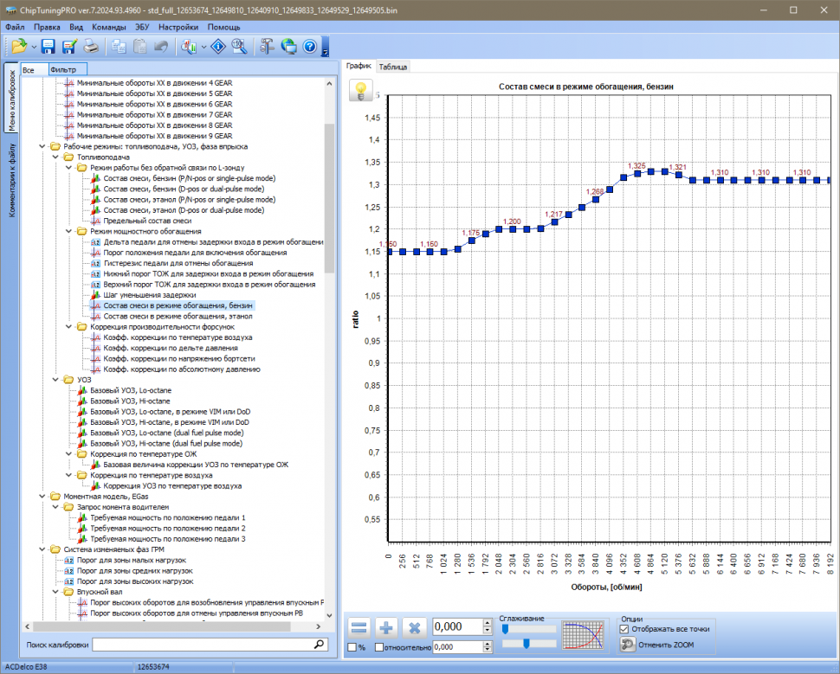Open help with the question mark icon
This screenshot has height=674, width=840.
[x=310, y=47]
